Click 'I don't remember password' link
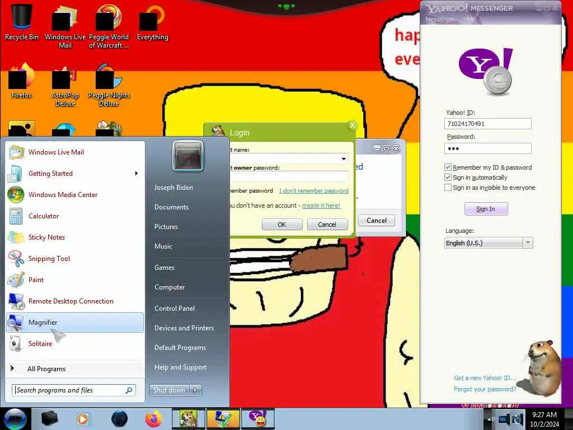 click(313, 190)
